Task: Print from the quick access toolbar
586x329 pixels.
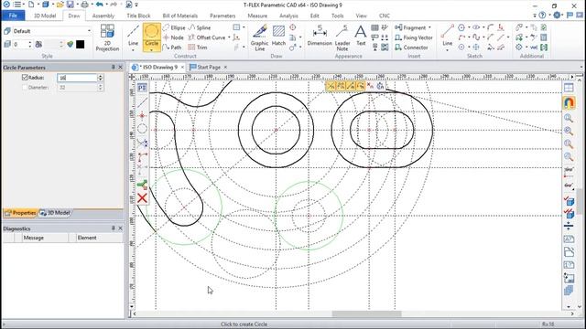Action: 85,5
